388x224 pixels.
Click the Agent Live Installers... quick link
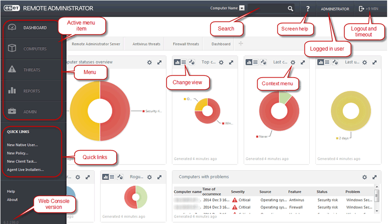25,170
